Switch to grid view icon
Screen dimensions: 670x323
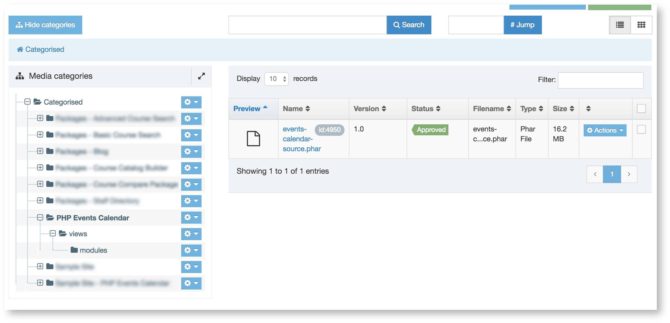(x=641, y=25)
